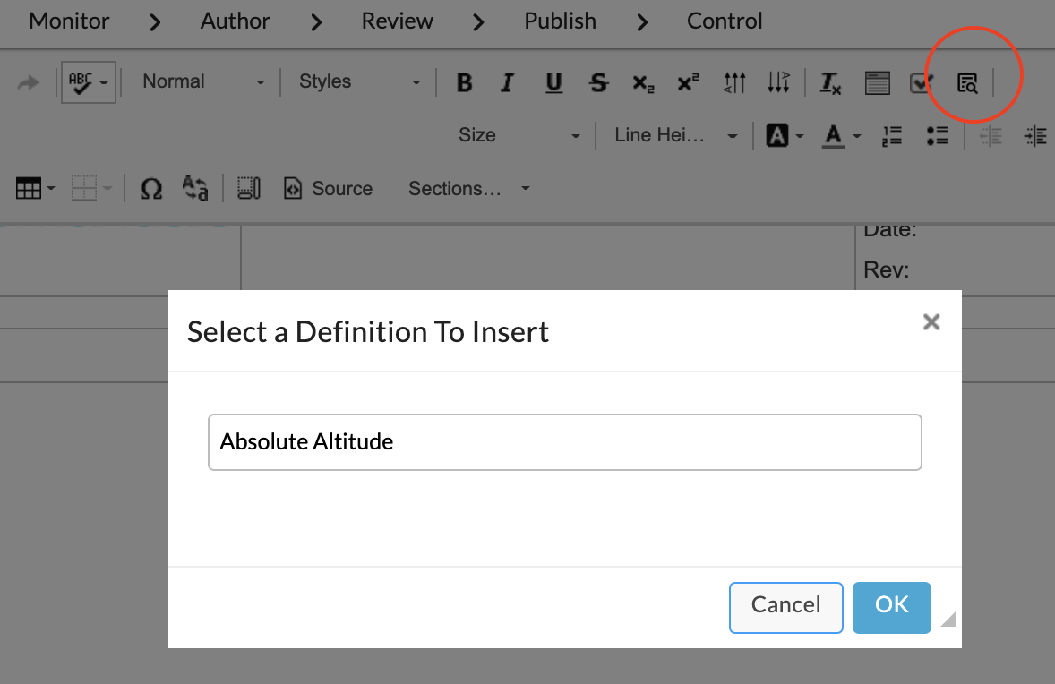Viewport: 1055px width, 684px height.
Task: Insert a numbered list
Action: click(x=892, y=136)
